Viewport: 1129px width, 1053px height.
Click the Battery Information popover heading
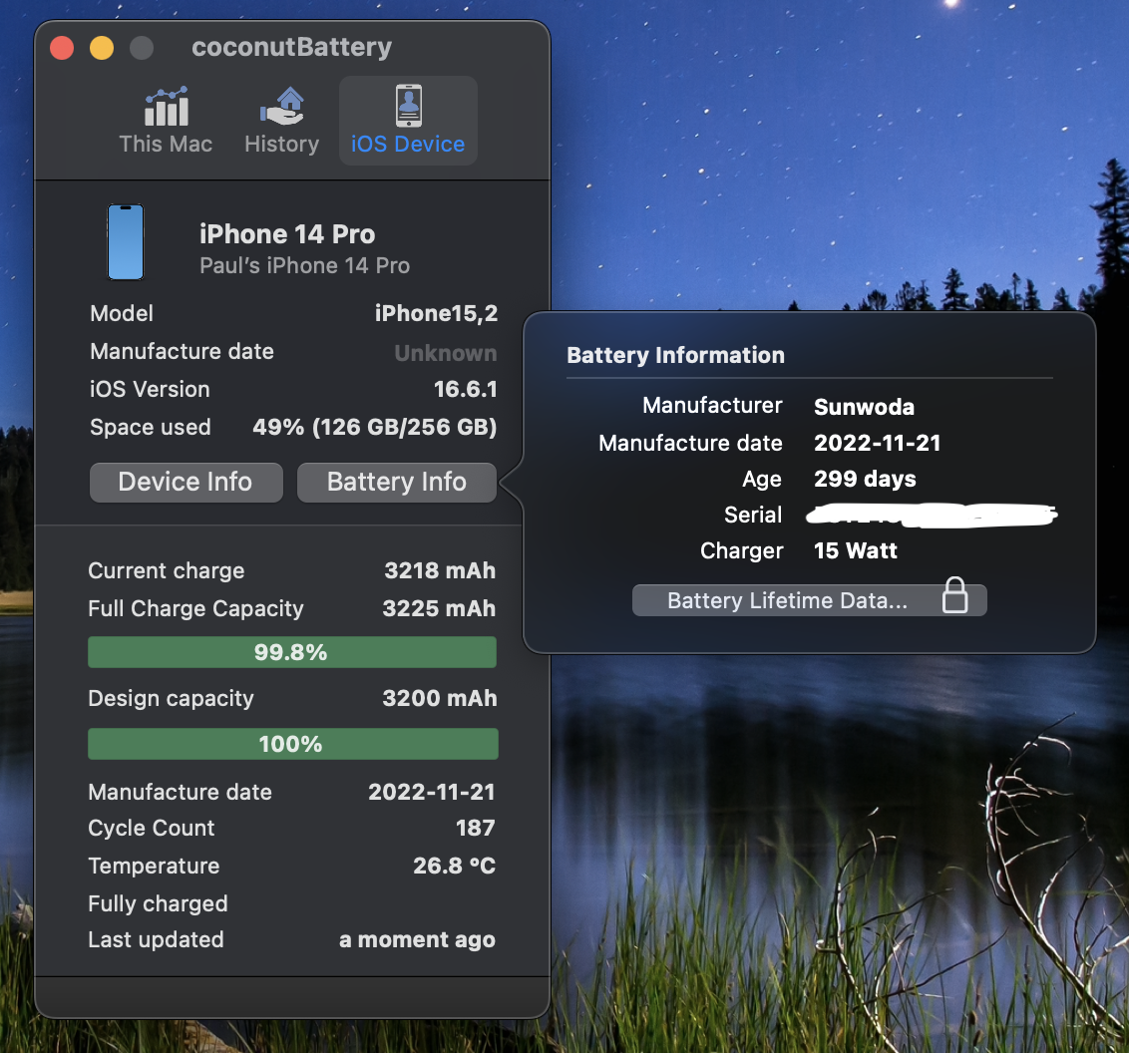coord(675,355)
